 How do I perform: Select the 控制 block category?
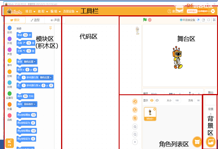10,73
